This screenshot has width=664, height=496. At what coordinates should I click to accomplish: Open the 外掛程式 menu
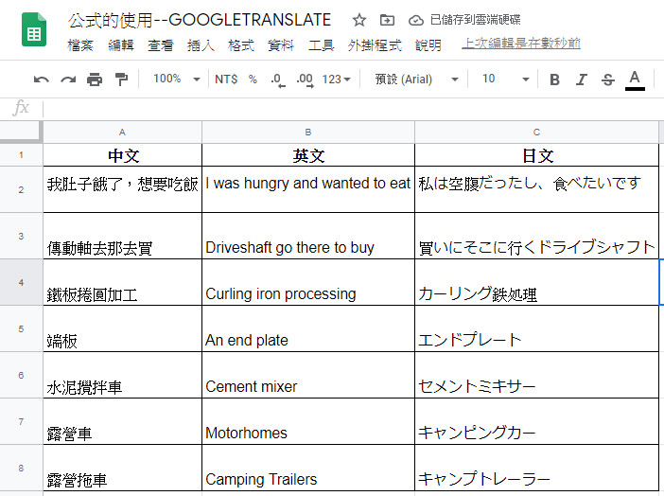tap(375, 44)
